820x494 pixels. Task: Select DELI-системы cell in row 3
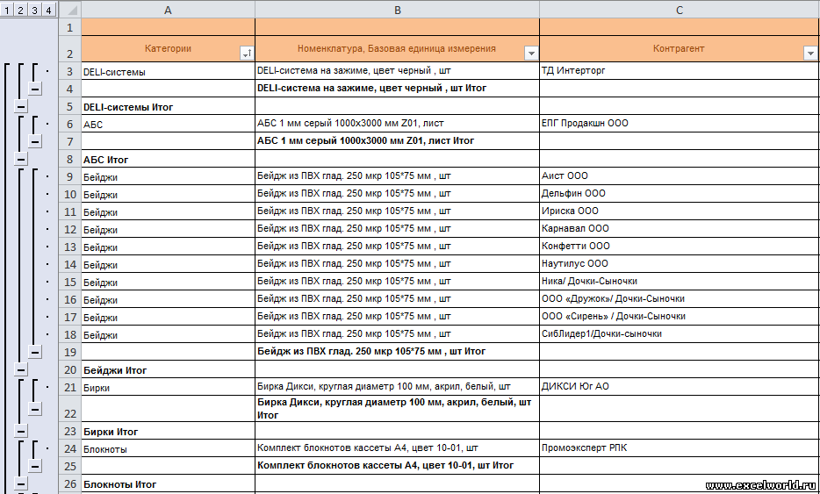pos(168,70)
